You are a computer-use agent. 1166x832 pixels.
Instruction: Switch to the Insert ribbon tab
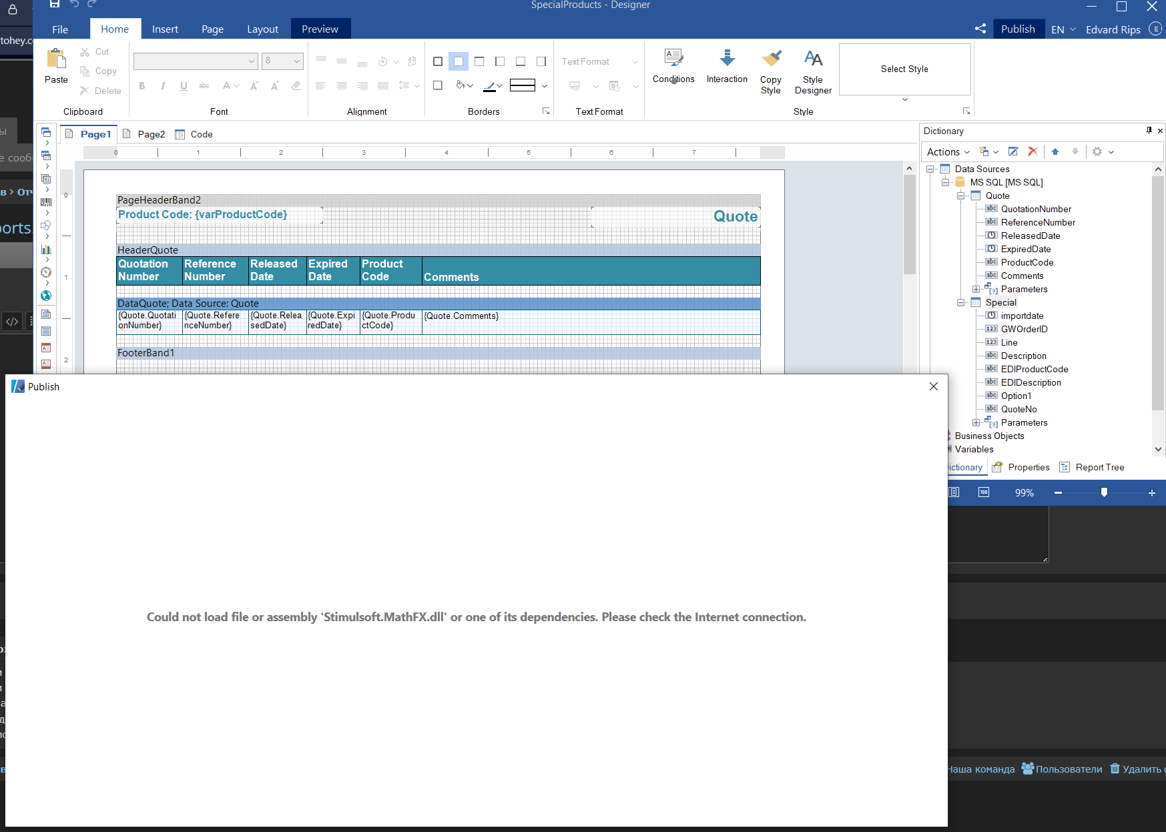[165, 29]
